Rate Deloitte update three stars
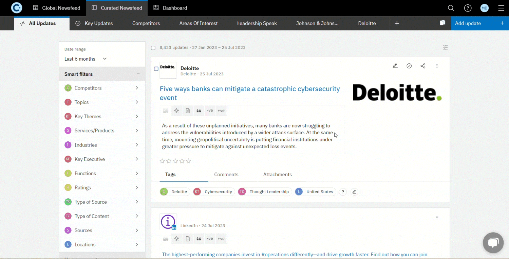The width and height of the screenshot is (509, 259). [x=175, y=161]
